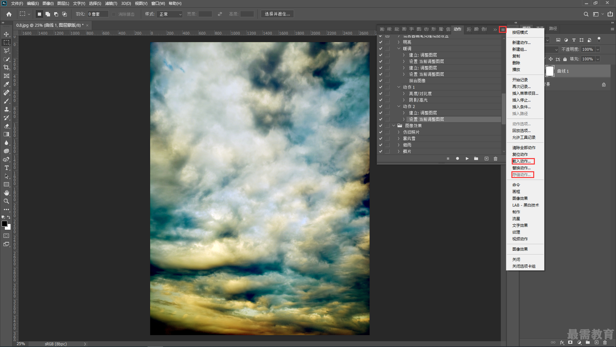Viewport: 616px width, 347px height.
Task: Open the 不透明度 dropdown arrow
Action: click(x=598, y=49)
